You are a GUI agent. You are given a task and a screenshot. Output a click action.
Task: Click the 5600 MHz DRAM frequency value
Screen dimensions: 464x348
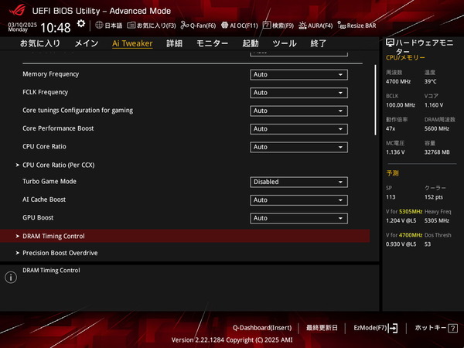coord(437,128)
